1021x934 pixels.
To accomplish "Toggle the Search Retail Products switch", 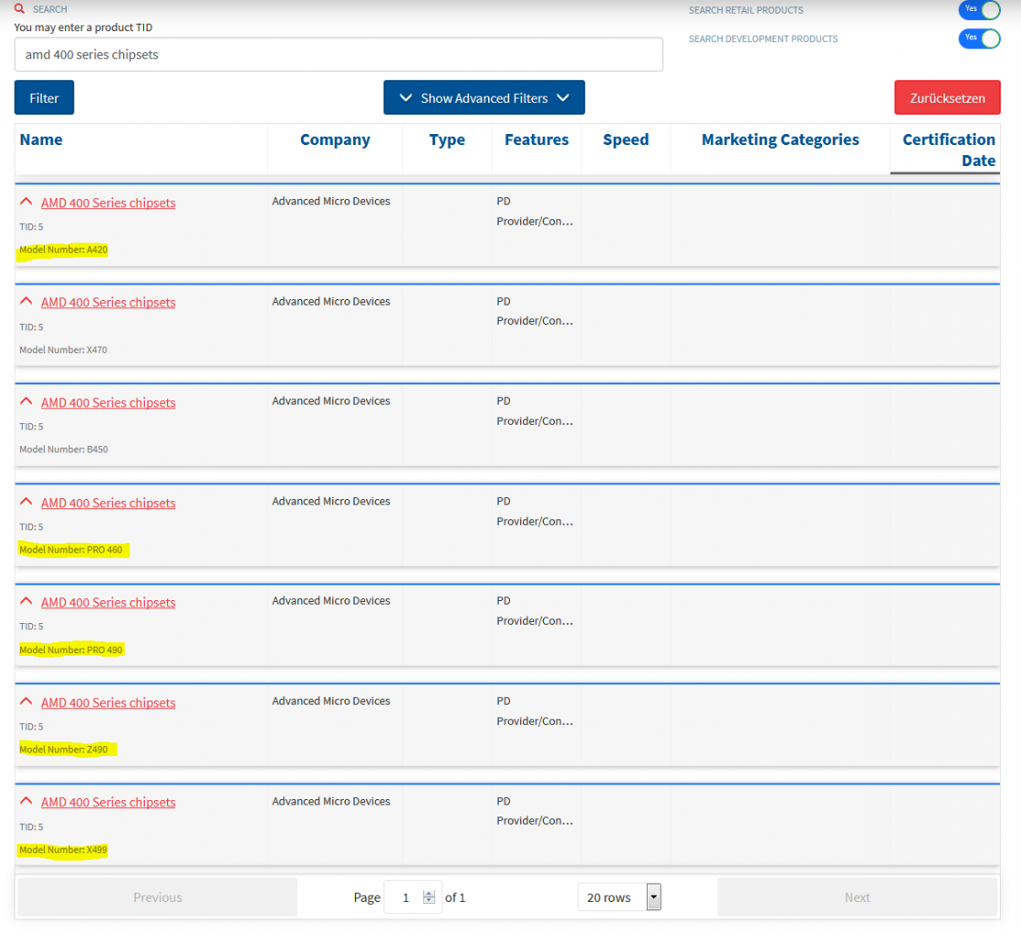I will (x=979, y=10).
